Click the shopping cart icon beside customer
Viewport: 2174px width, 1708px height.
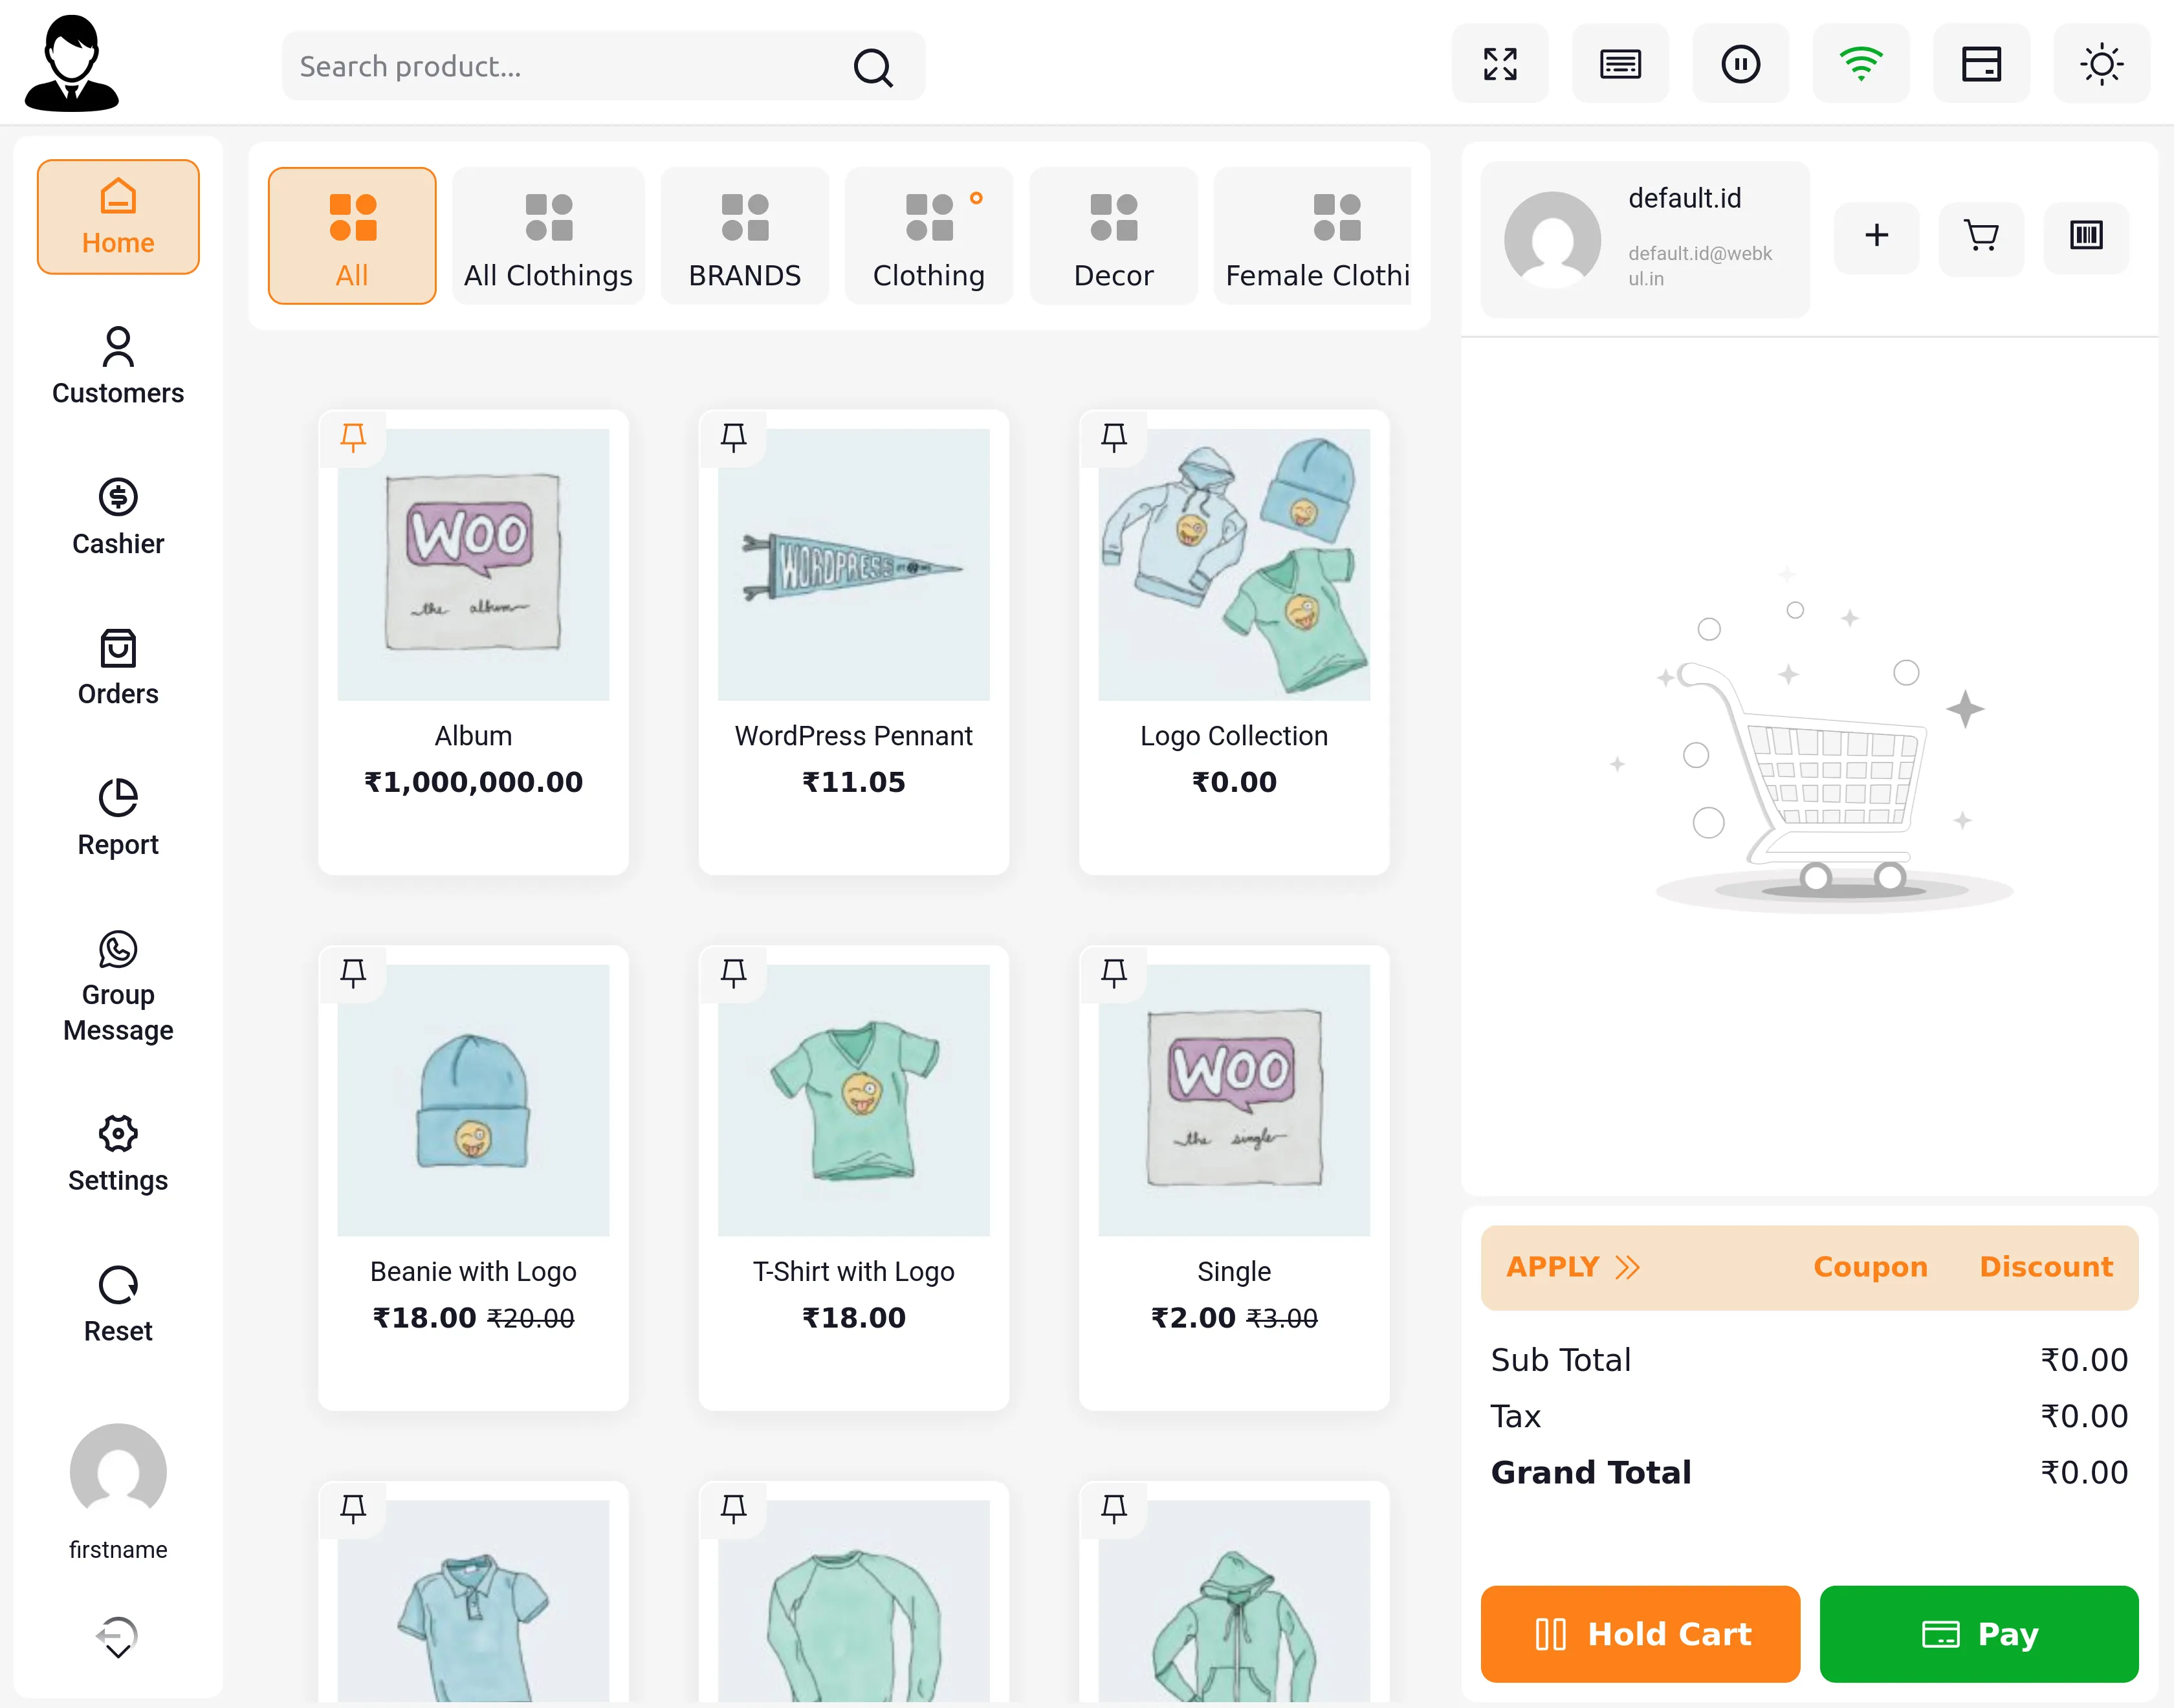1980,236
